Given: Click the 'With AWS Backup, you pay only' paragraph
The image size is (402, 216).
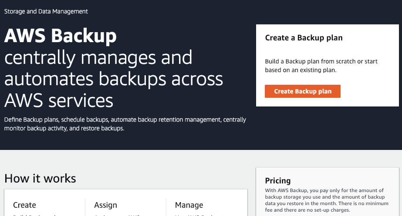Looking at the screenshot, I should (327, 200).
